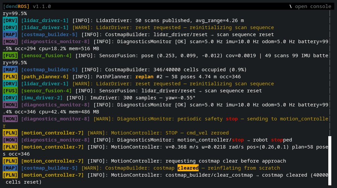Click the PLN tag on the v=0.368 m/s line
Viewport: 337px width, 188px height.
click(10, 147)
